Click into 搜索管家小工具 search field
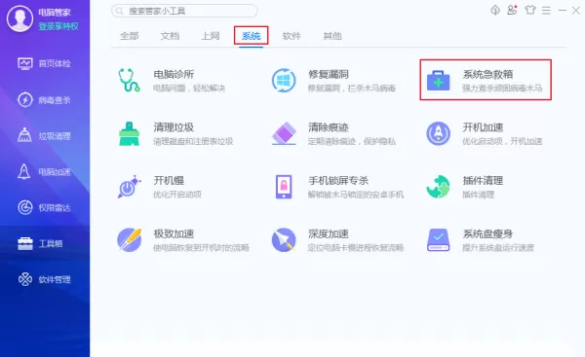This screenshot has width=585, height=357. pyautogui.click(x=184, y=11)
